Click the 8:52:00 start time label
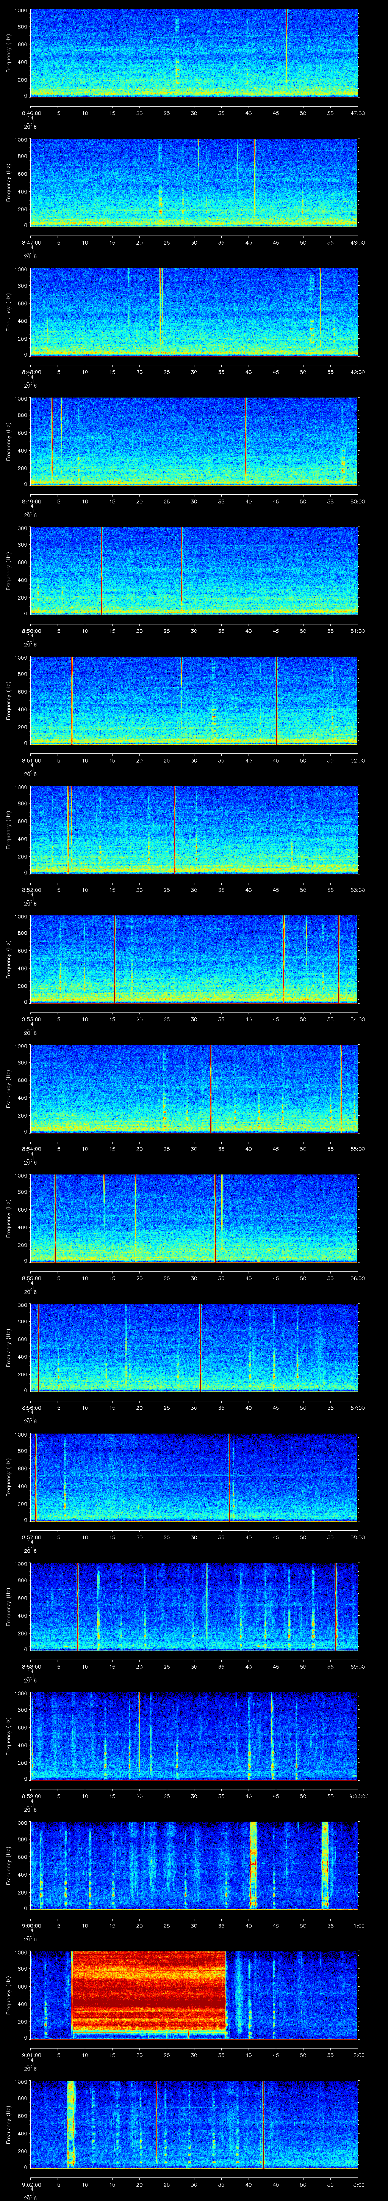Viewport: 388px width, 2201px height. [x=31, y=890]
